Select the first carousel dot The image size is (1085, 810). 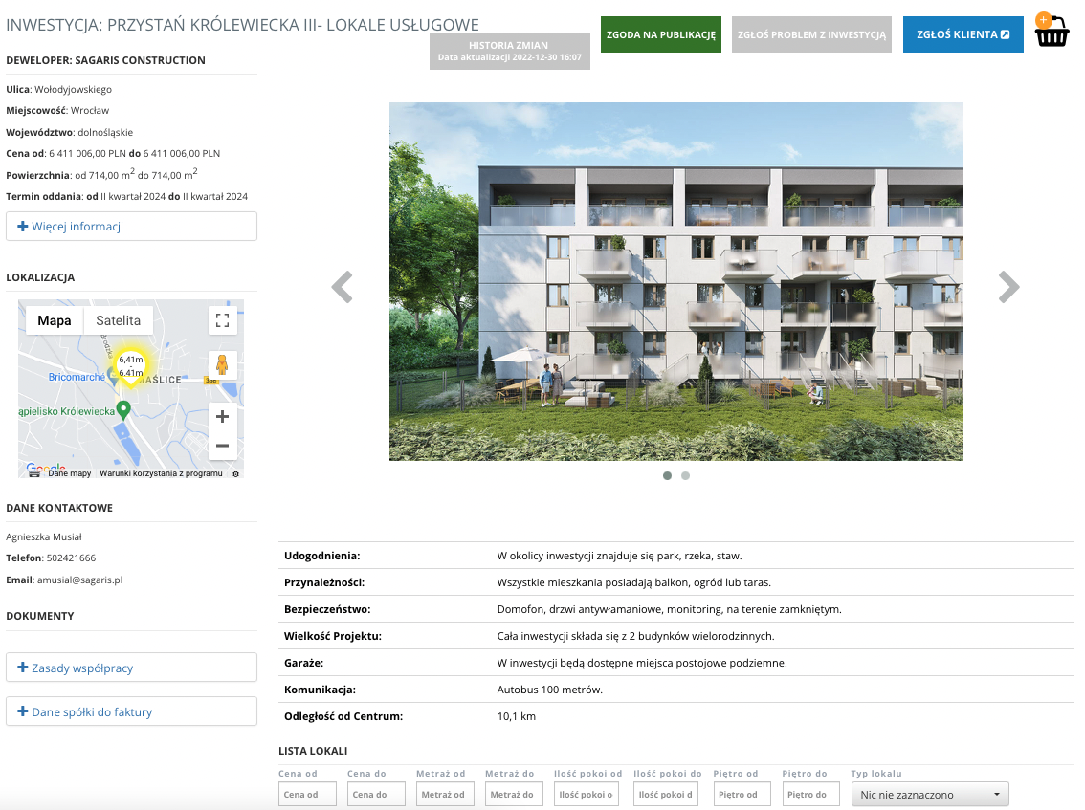pyautogui.click(x=667, y=476)
